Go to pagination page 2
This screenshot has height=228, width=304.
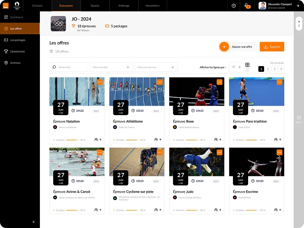pos(268,69)
